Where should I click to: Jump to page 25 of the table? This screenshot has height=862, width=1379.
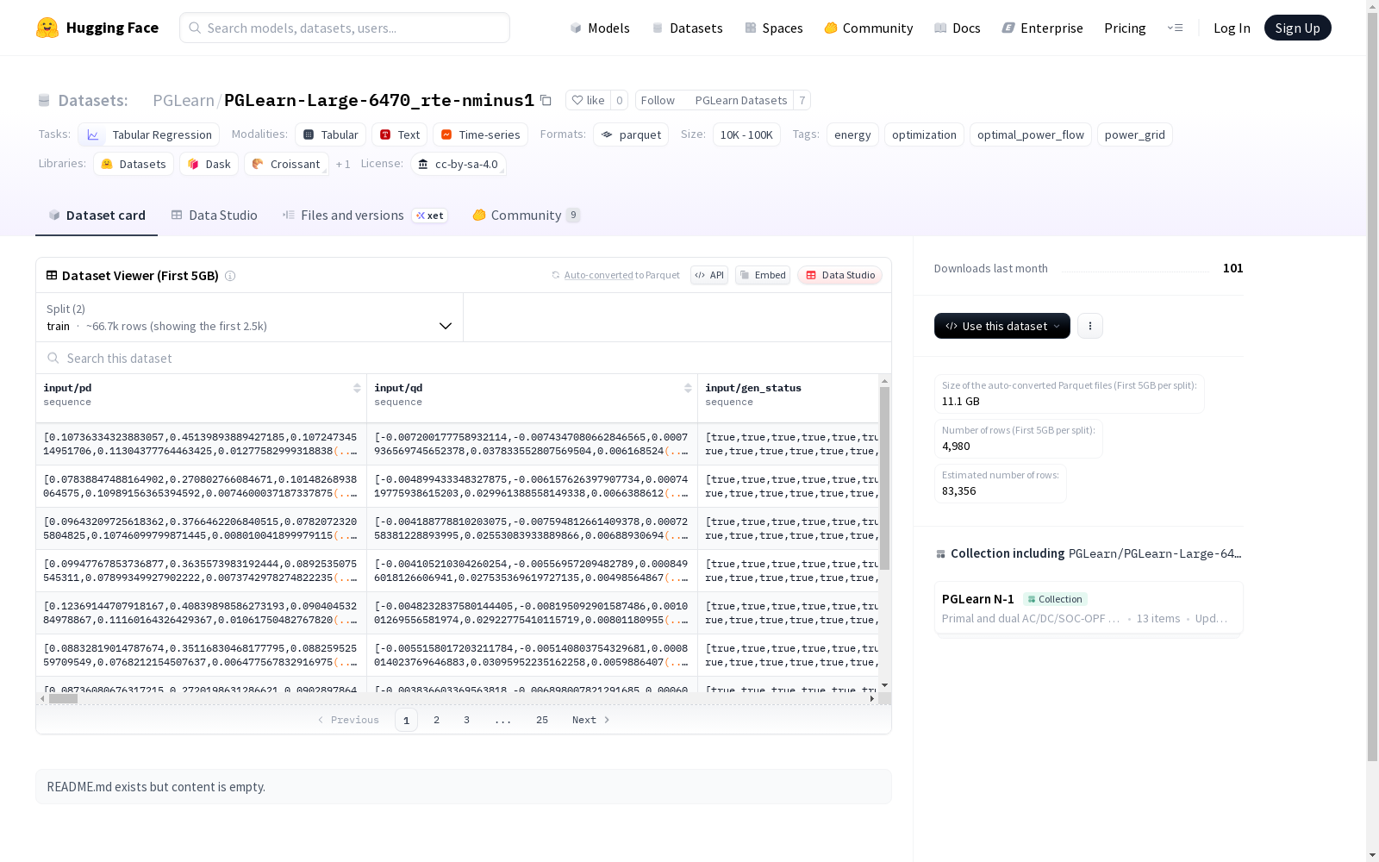point(542,720)
